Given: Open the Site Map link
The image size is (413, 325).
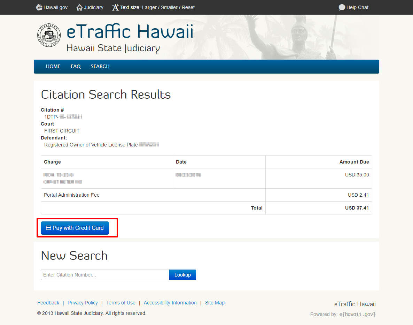Looking at the screenshot, I should point(215,303).
